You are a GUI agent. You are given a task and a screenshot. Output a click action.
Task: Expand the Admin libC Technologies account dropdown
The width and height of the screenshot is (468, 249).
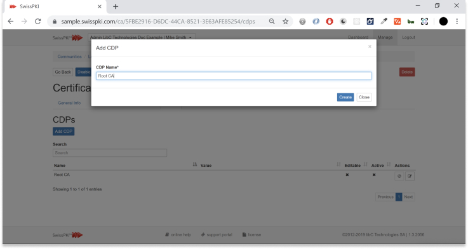tap(141, 37)
